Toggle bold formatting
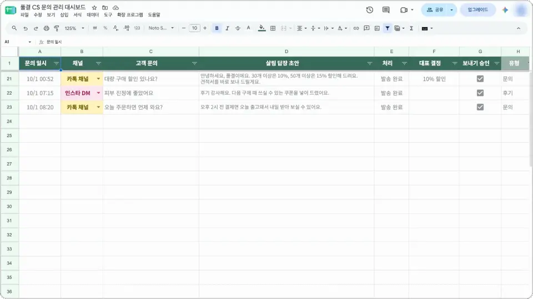 [217, 28]
